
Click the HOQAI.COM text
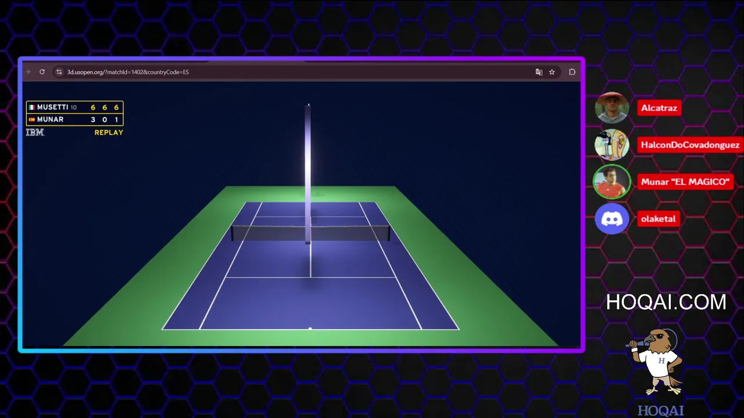[666, 302]
